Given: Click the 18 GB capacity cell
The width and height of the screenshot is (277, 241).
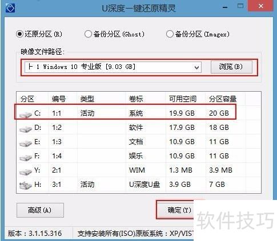Looking at the screenshot, I should click(219, 128).
